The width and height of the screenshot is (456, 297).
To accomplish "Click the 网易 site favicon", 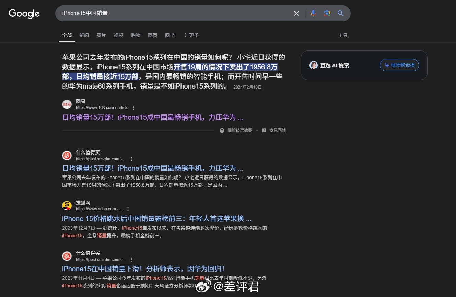I will coord(67,104).
